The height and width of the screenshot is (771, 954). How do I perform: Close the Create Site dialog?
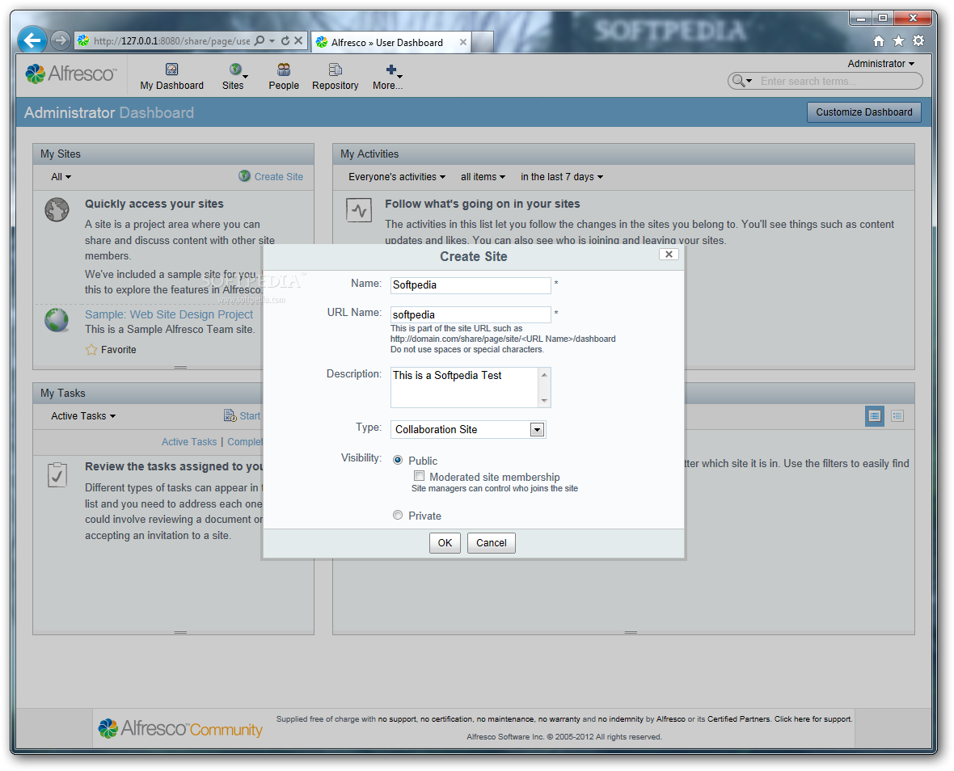tap(669, 254)
